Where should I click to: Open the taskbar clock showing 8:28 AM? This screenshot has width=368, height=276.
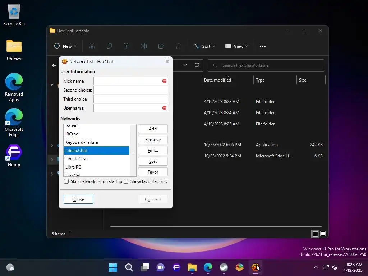click(353, 267)
